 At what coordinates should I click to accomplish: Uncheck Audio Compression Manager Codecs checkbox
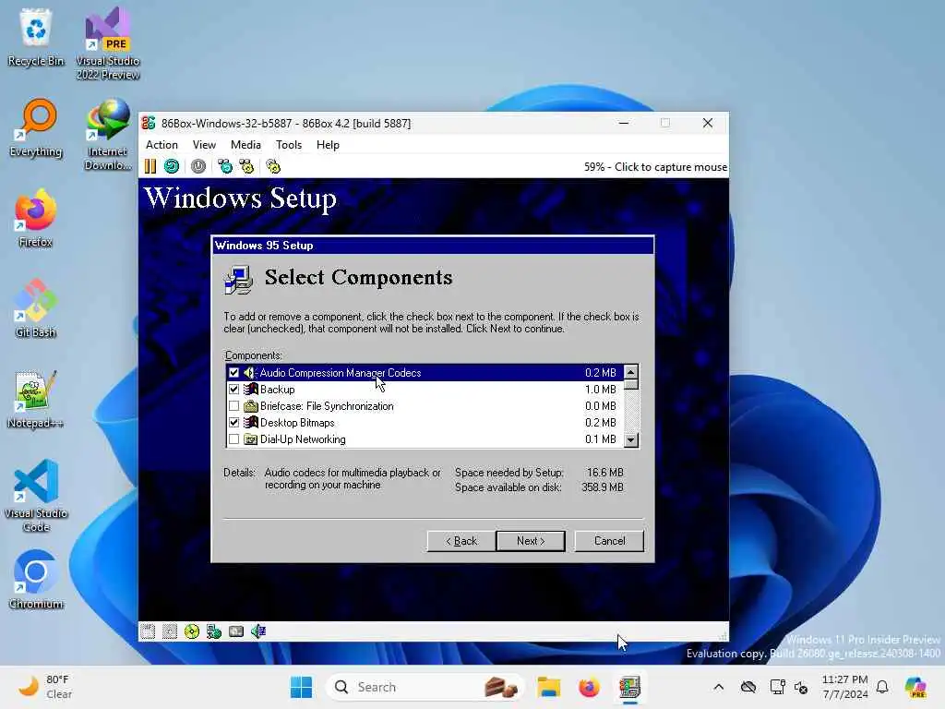[233, 373]
